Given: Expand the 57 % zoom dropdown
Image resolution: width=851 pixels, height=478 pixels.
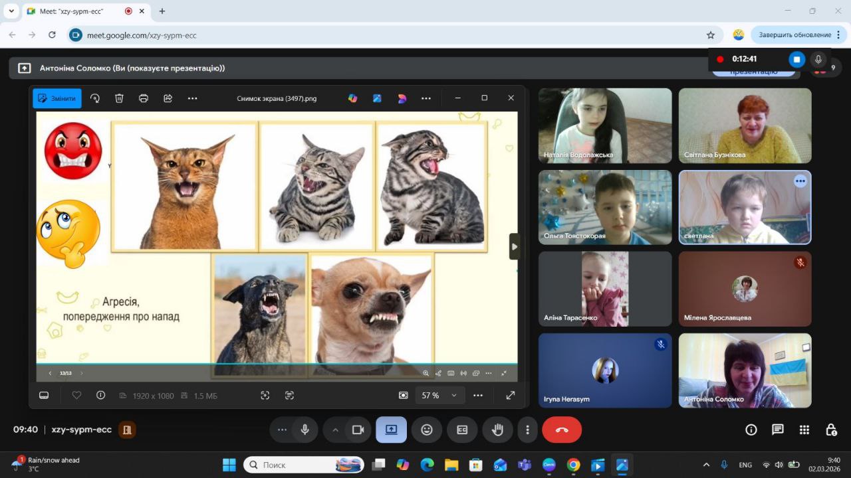Looking at the screenshot, I should point(454,395).
